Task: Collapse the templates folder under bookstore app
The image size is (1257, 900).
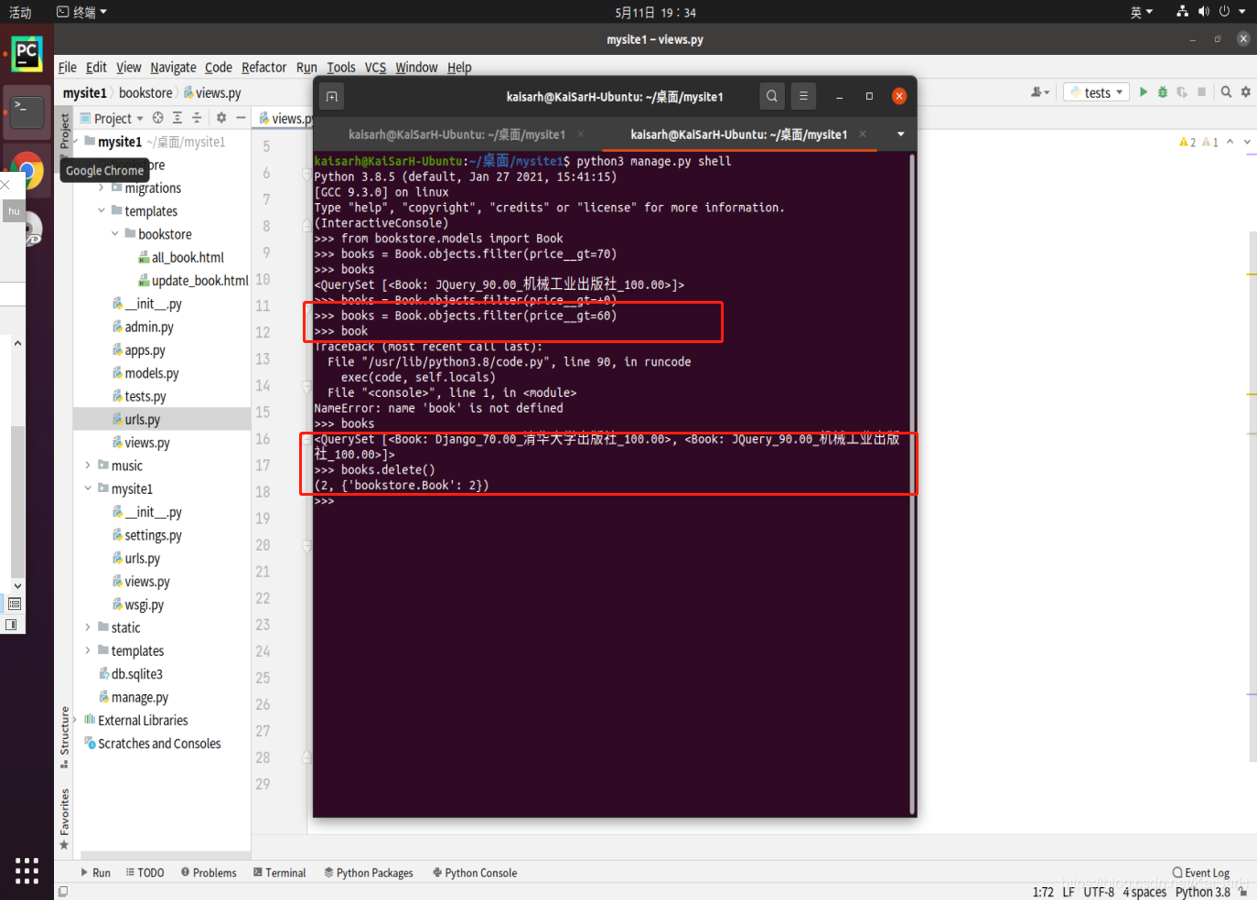Action: click(102, 210)
